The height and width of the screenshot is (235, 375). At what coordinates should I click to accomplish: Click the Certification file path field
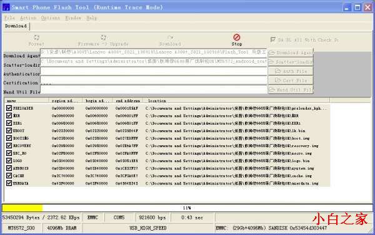[x=154, y=80]
